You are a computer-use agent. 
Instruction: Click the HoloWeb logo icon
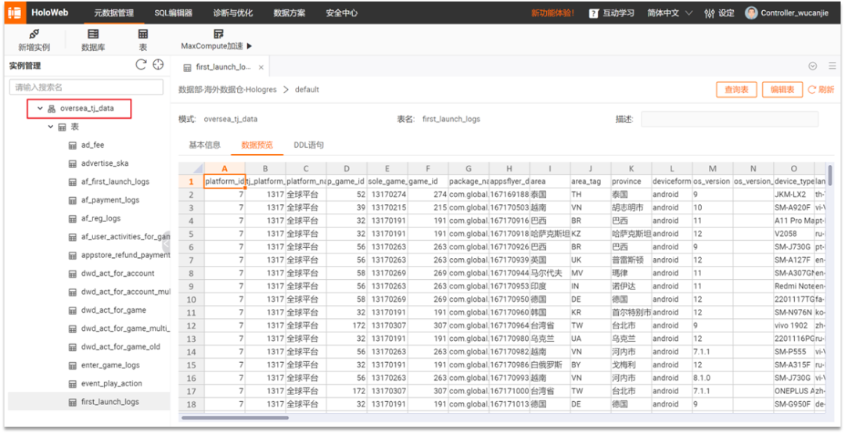point(15,13)
